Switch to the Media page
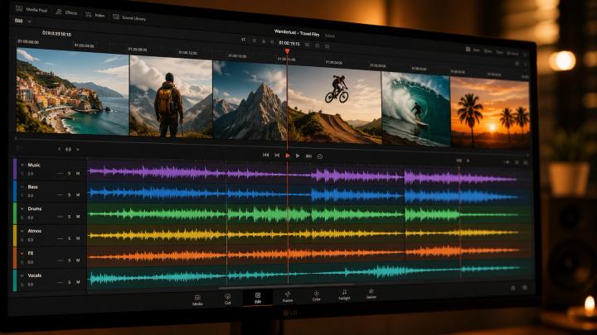 point(197,300)
